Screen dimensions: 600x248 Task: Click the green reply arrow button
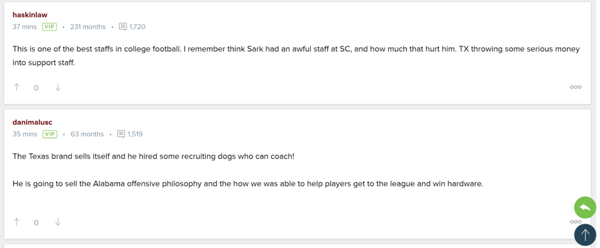(585, 208)
